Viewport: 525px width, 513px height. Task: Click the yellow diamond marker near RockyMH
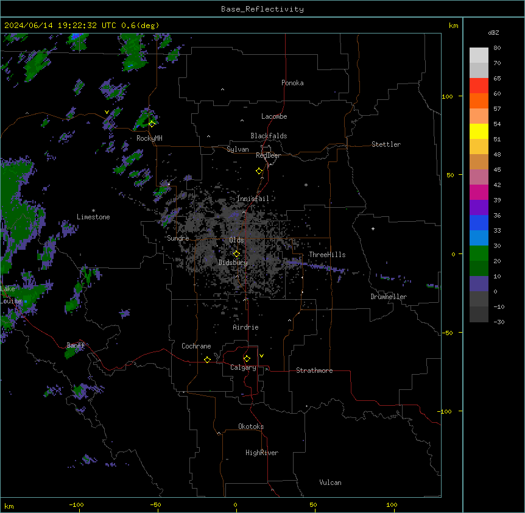(x=152, y=124)
